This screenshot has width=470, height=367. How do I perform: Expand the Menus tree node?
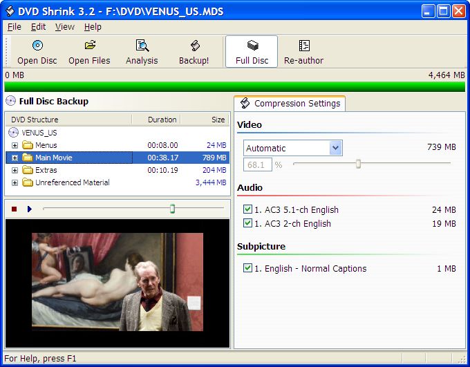15,145
